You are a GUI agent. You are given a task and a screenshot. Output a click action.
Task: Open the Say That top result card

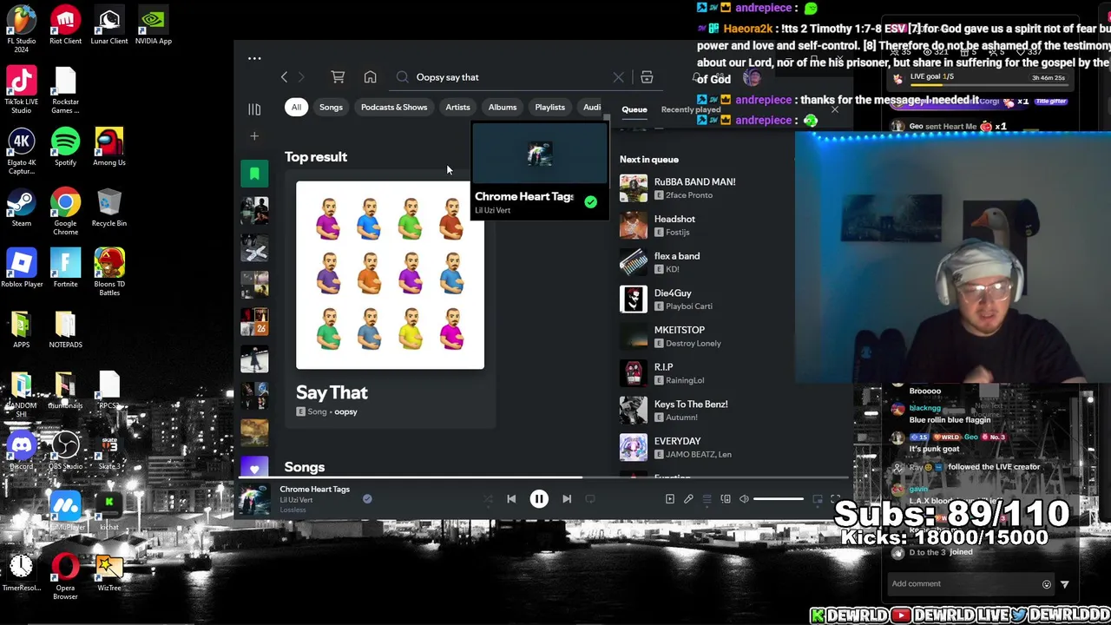click(x=390, y=300)
